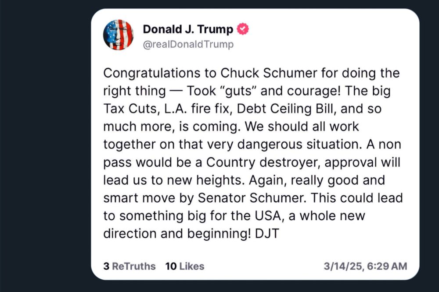View the "3 ReTruths" count
This screenshot has width=439, height=292.
[130, 266]
